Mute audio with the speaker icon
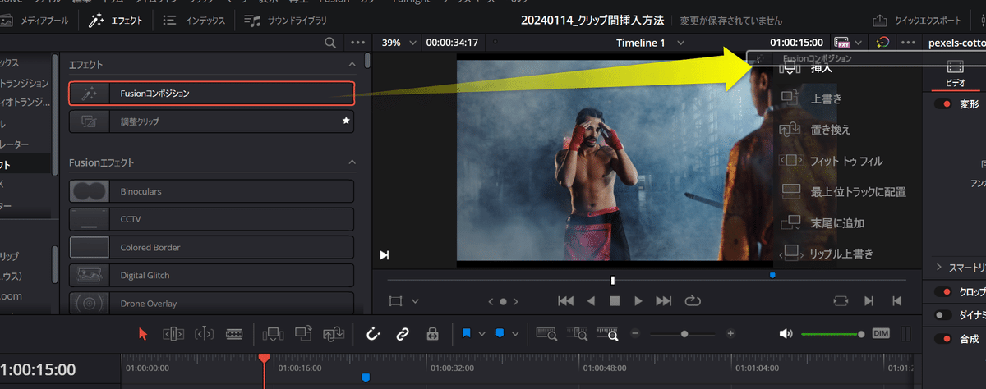 (x=786, y=334)
